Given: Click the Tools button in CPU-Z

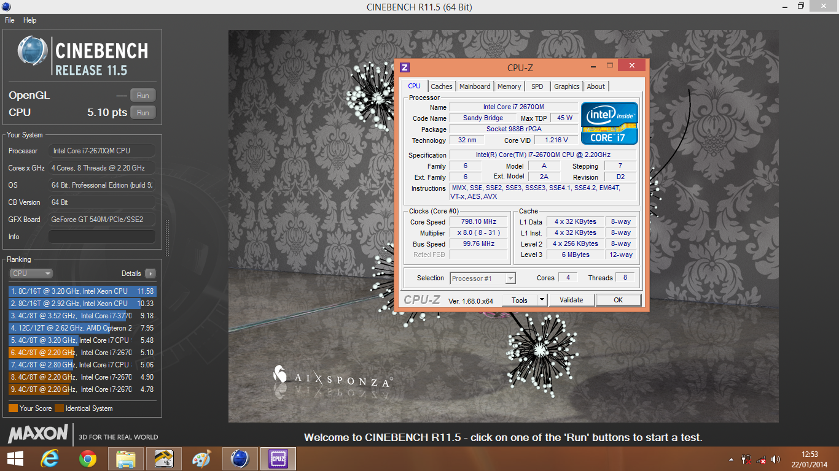Looking at the screenshot, I should [x=520, y=300].
